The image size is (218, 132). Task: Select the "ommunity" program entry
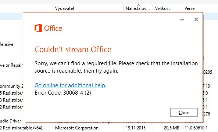pyautogui.click(x=11, y=86)
